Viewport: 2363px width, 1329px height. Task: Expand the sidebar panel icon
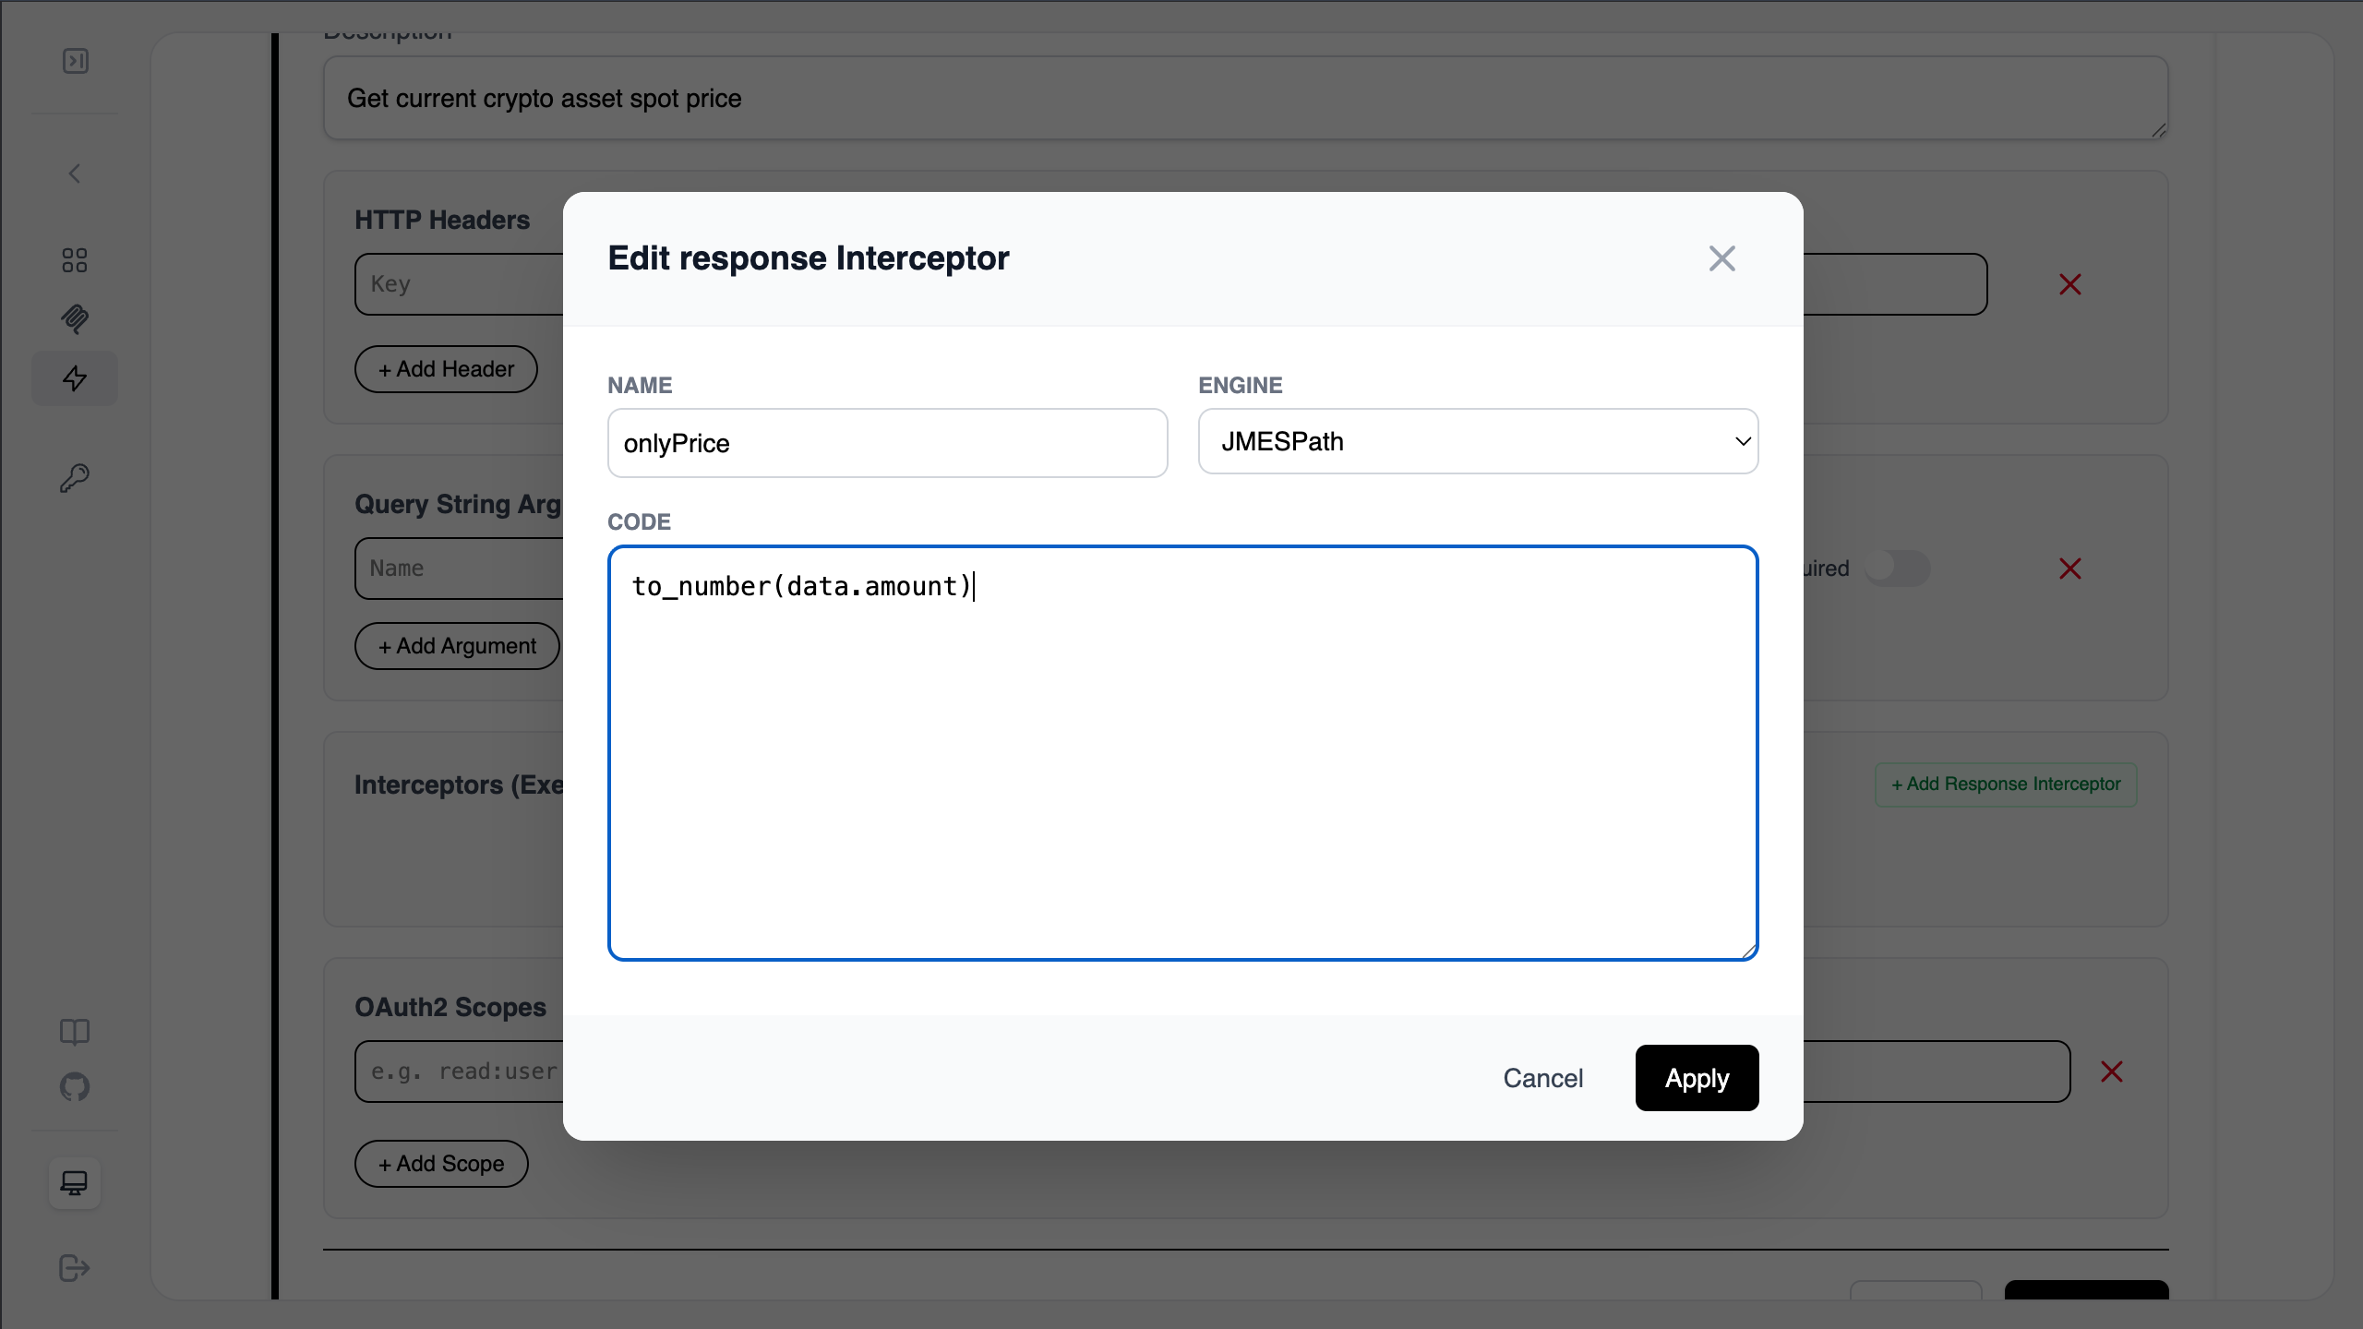click(75, 61)
